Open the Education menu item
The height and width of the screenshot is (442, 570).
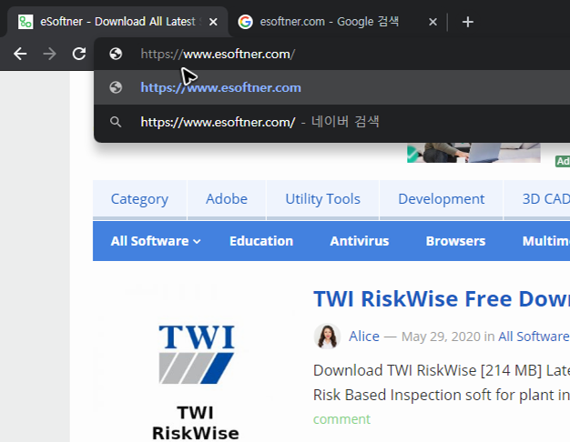(x=261, y=241)
